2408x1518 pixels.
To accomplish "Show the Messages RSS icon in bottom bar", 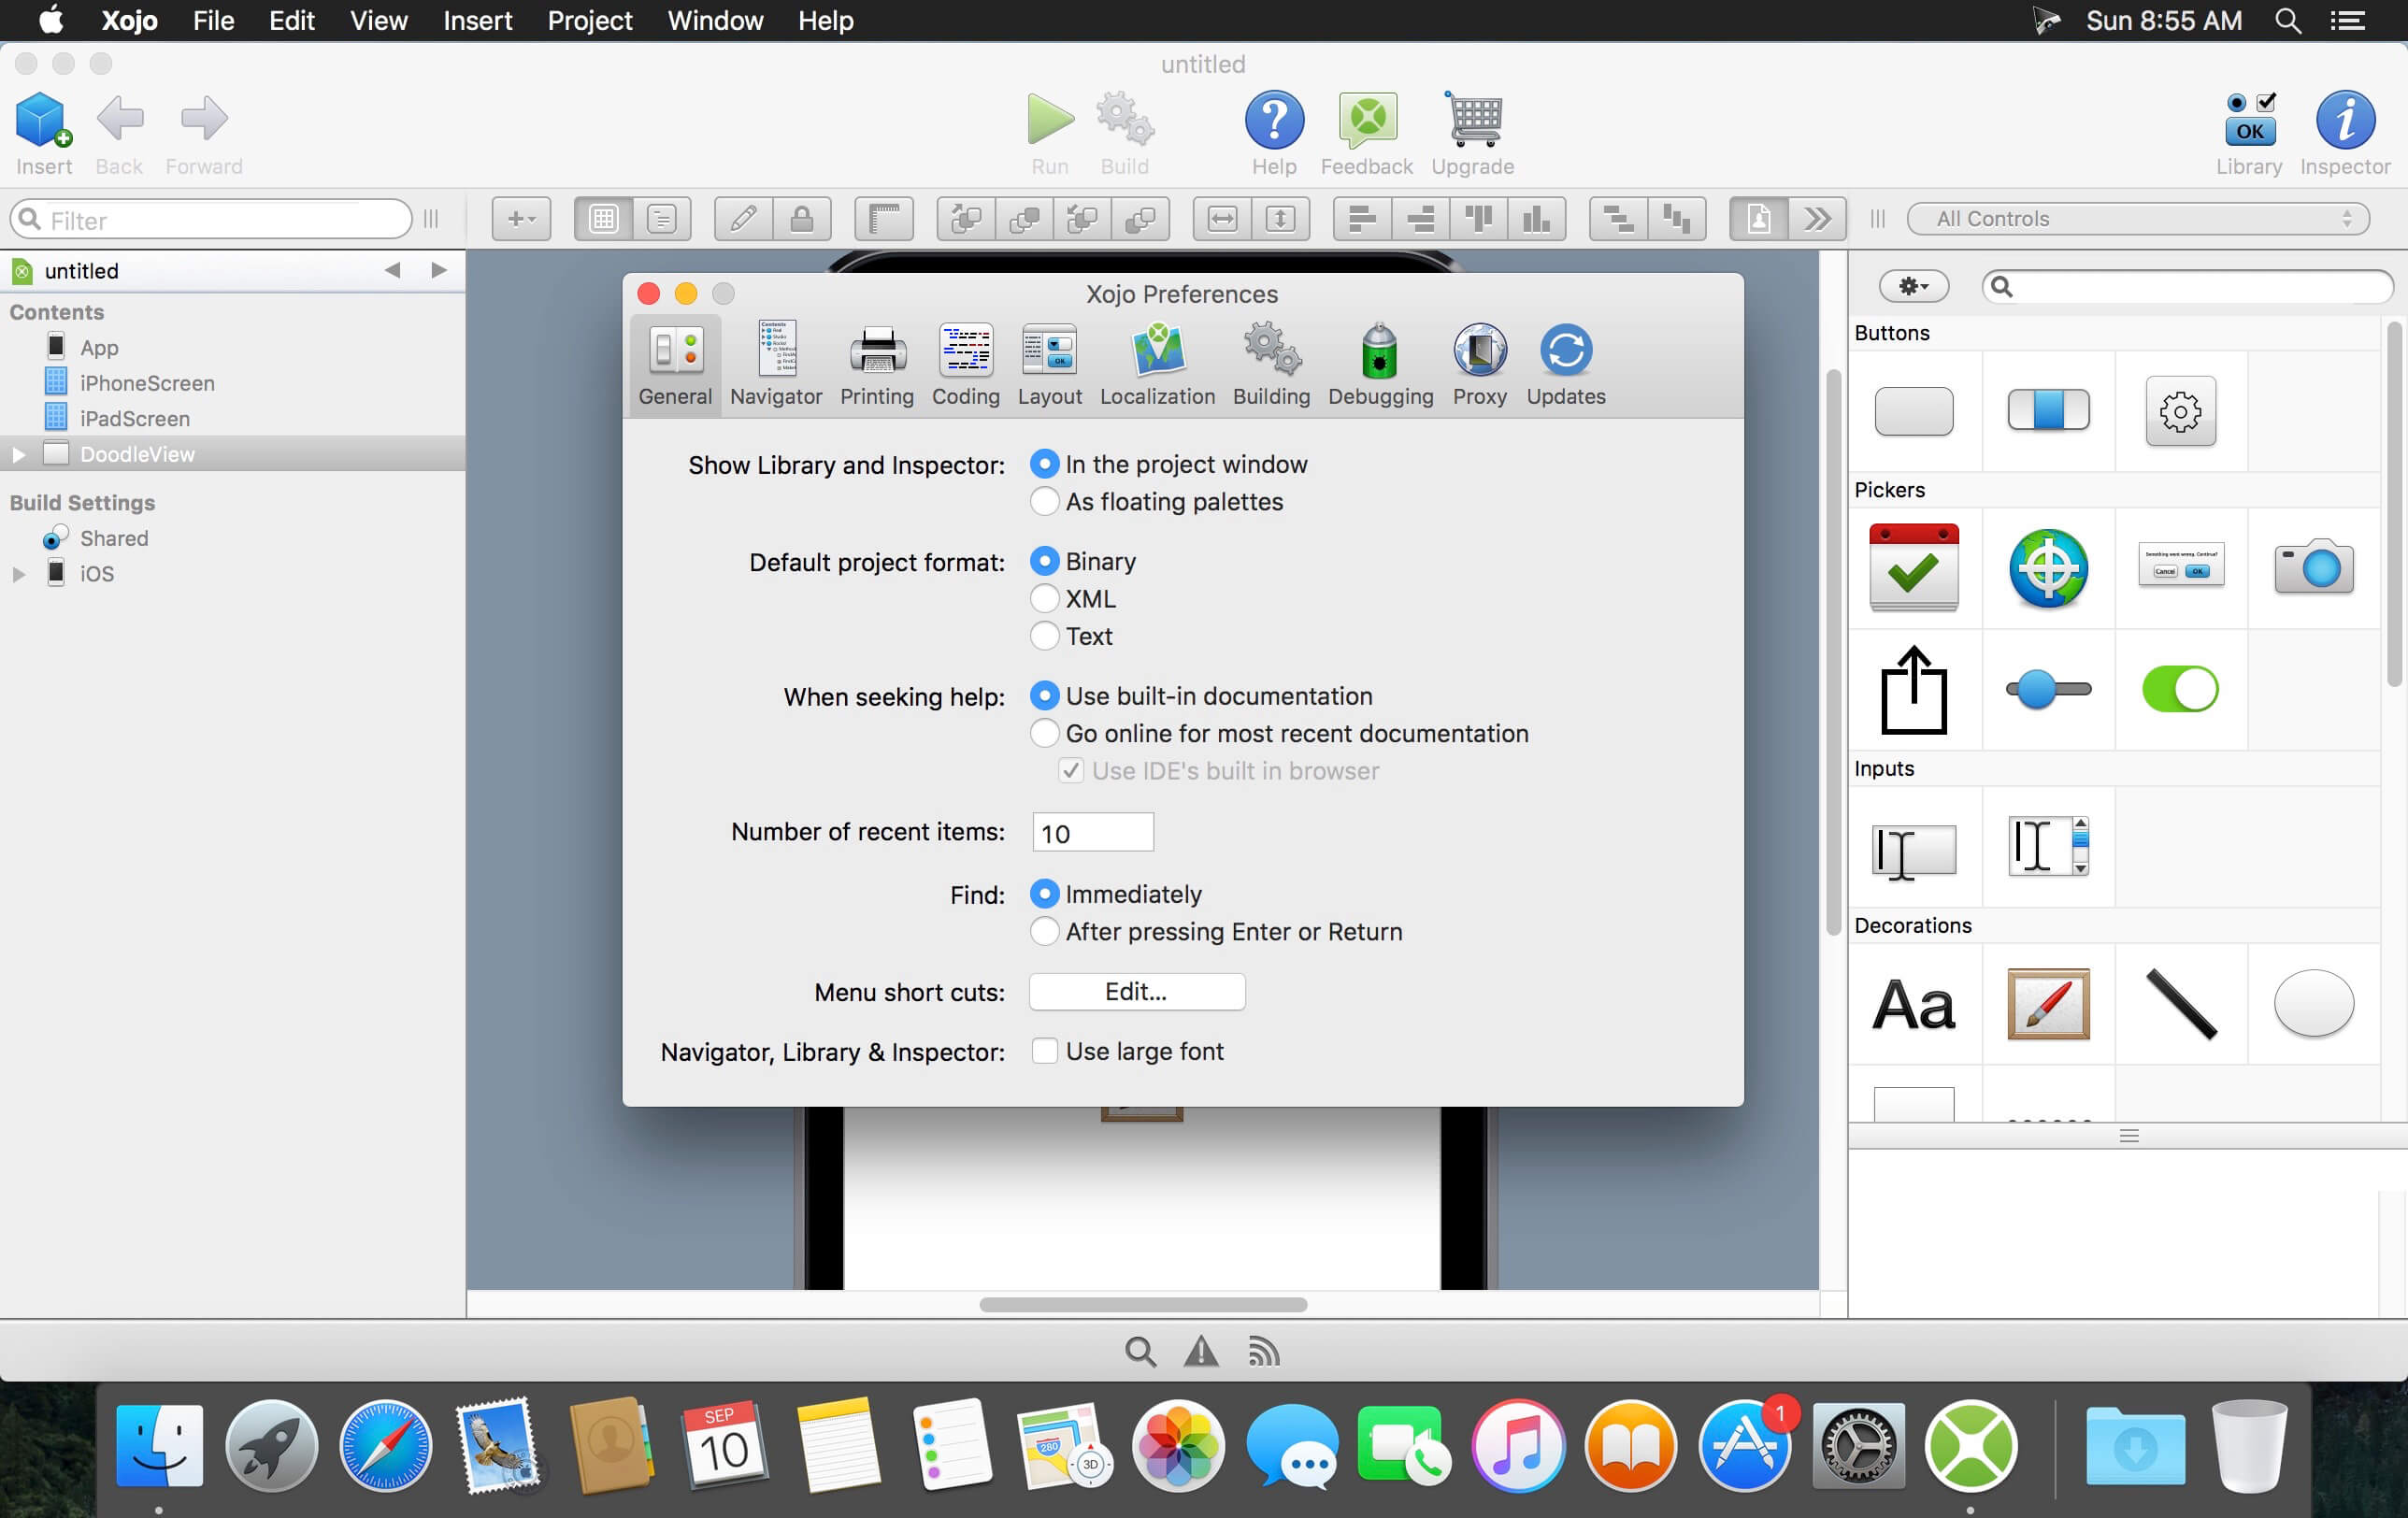I will click(1263, 1352).
